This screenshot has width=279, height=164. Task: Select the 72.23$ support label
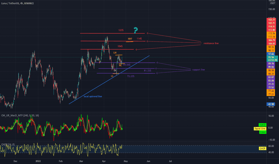131,76
